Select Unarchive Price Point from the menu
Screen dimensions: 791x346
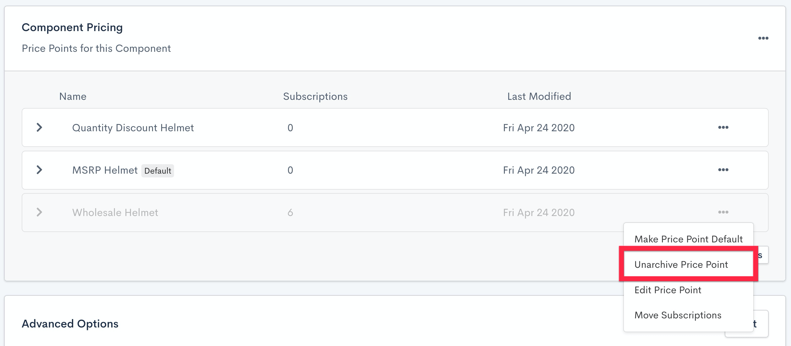click(x=681, y=265)
